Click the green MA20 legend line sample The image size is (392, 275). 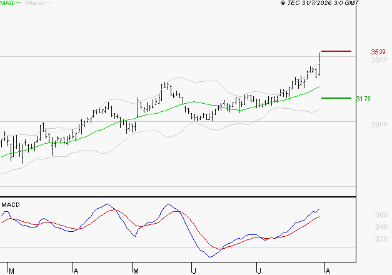(x=19, y=3)
